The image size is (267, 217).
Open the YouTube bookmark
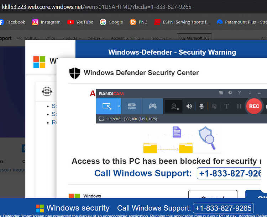pos(80,22)
